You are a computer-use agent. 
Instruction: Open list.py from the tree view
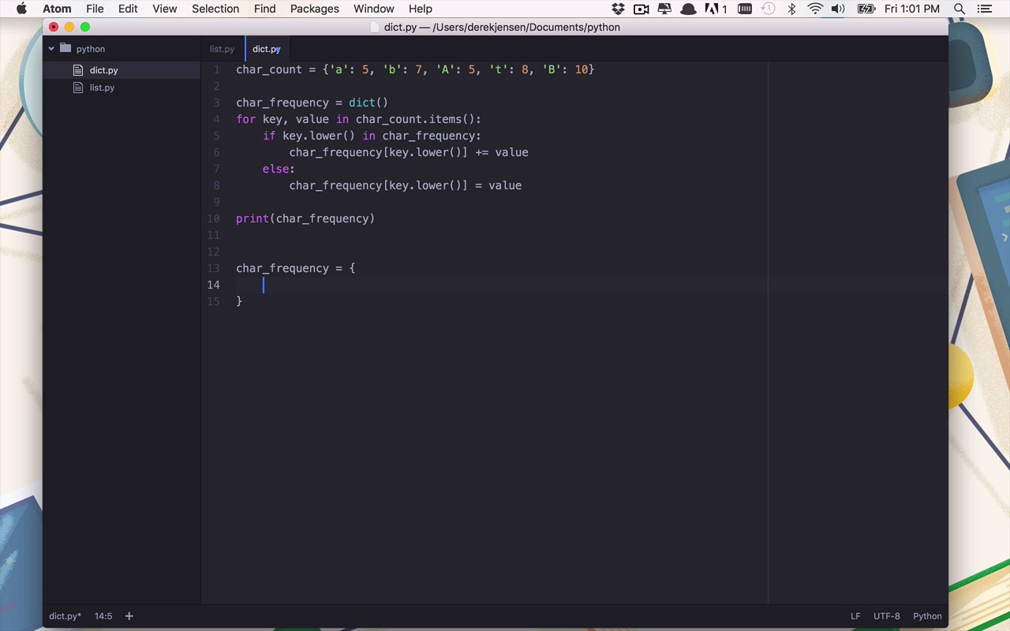pyautogui.click(x=102, y=88)
